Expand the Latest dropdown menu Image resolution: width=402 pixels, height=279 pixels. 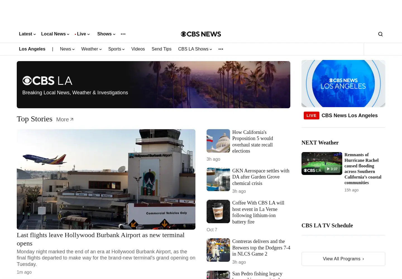tap(27, 34)
